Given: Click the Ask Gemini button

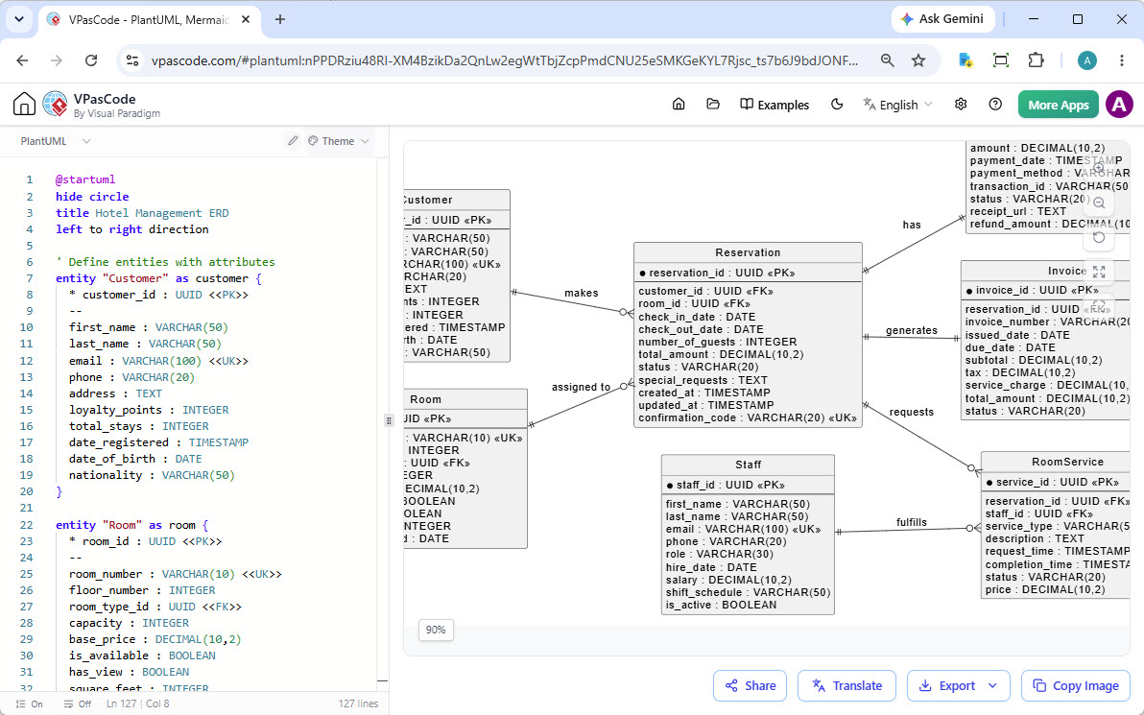Looking at the screenshot, I should coord(943,19).
